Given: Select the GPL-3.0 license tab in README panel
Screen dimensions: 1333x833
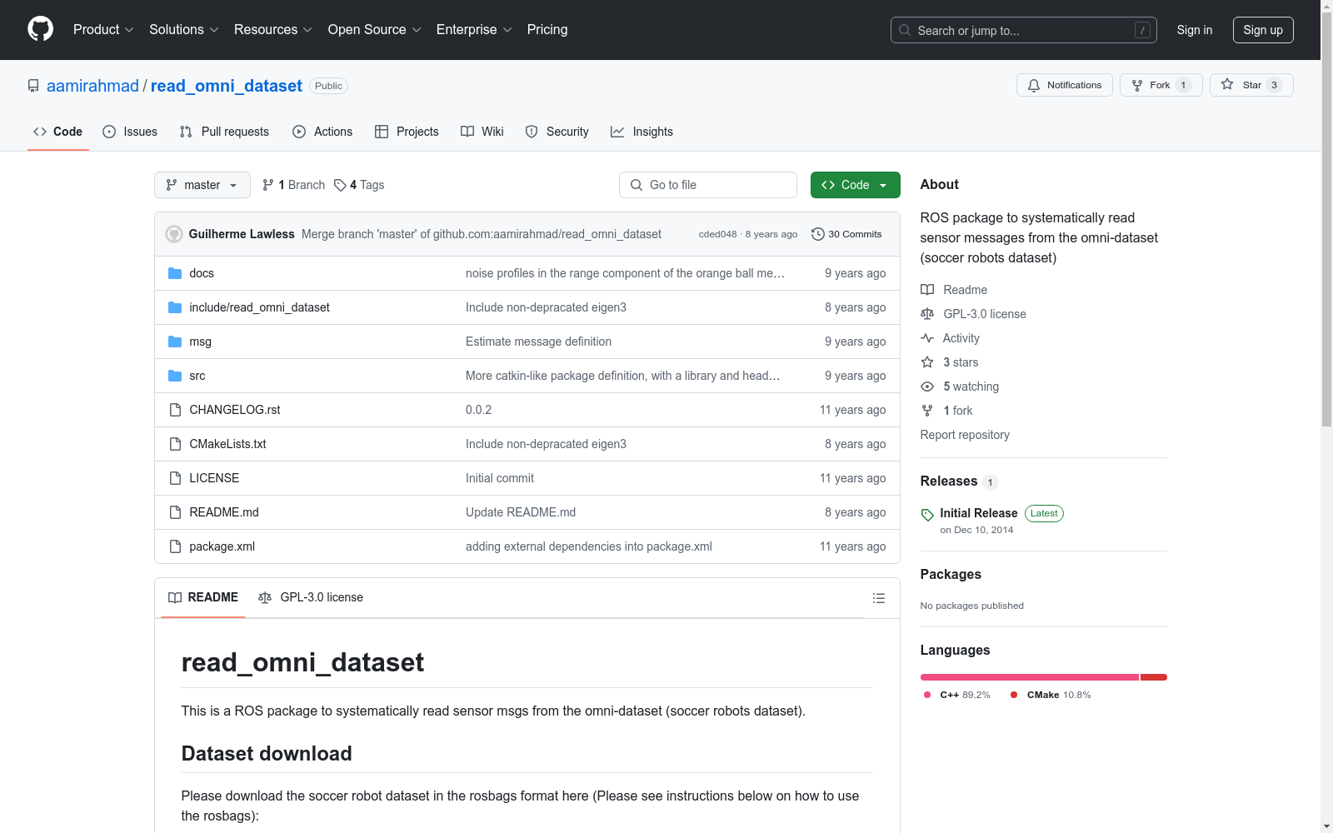Looking at the screenshot, I should click(311, 597).
